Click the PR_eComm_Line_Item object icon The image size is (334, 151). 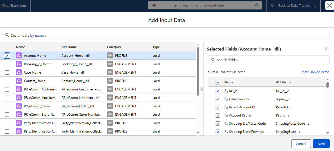(19, 98)
